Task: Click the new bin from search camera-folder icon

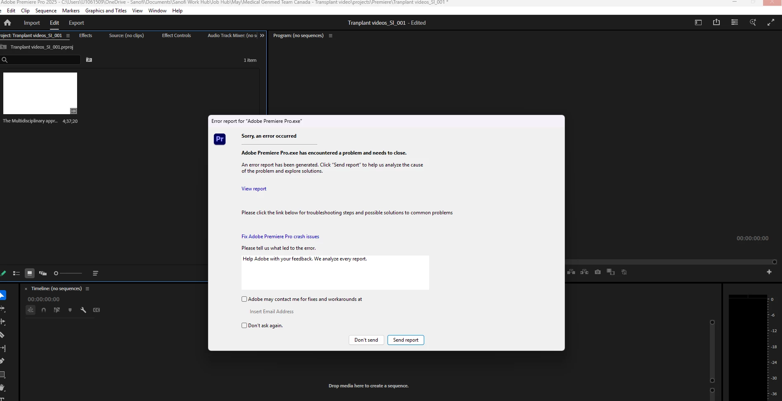Action: click(89, 60)
